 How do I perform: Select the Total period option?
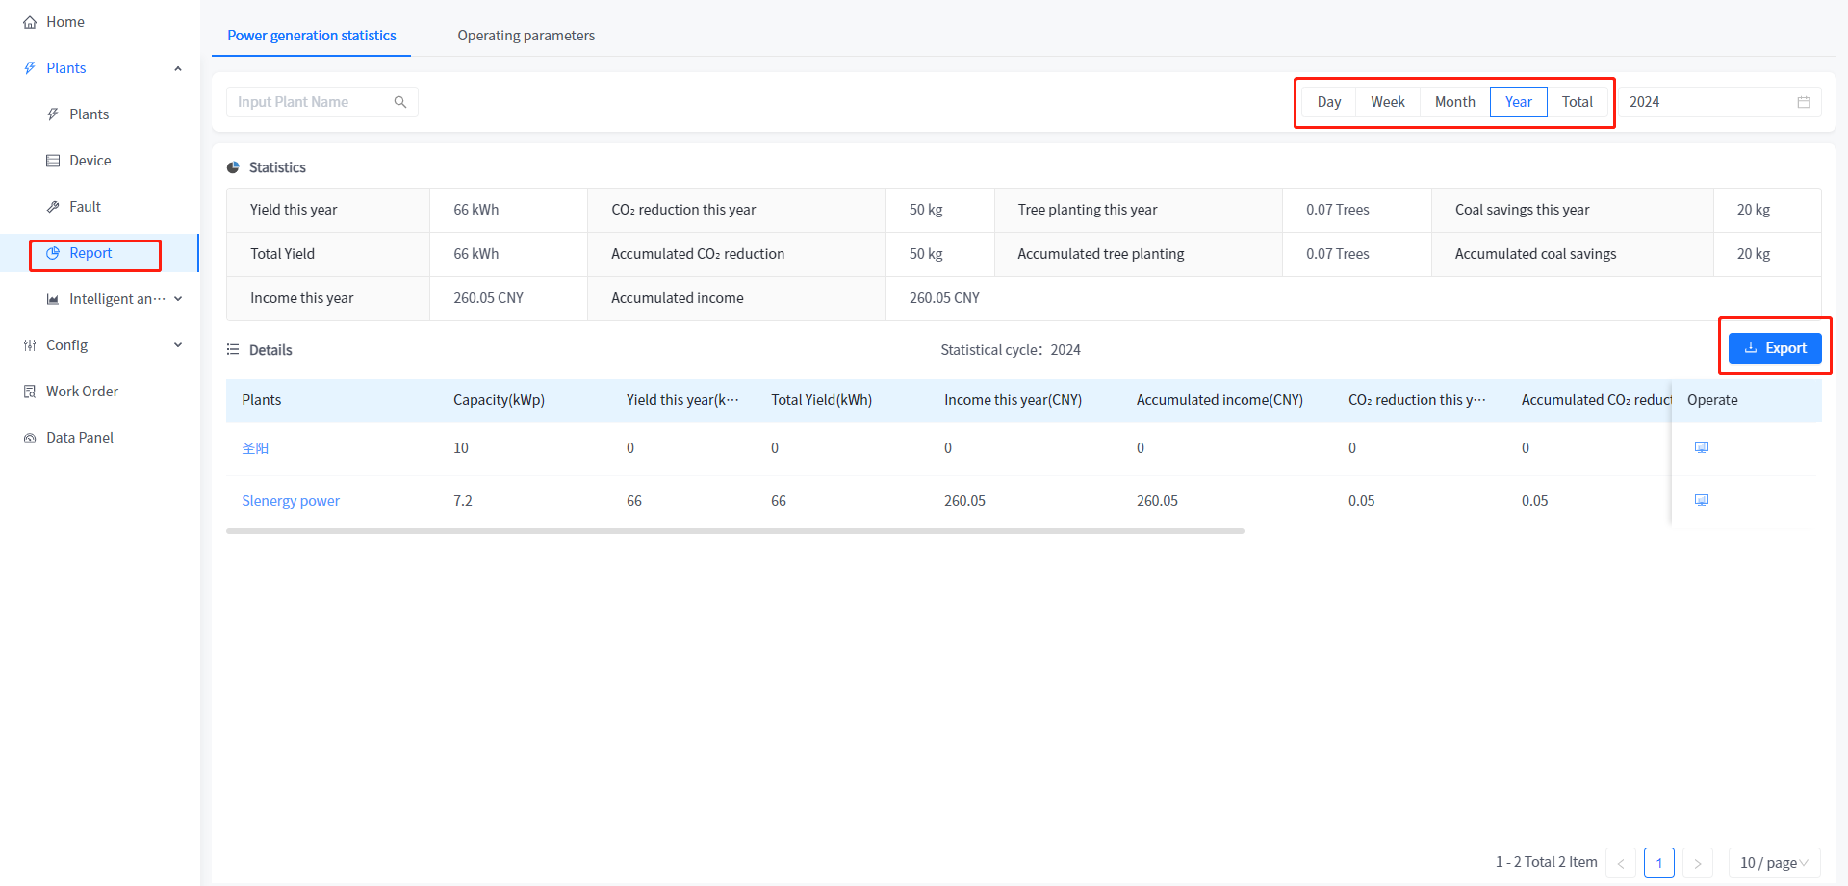point(1576,102)
